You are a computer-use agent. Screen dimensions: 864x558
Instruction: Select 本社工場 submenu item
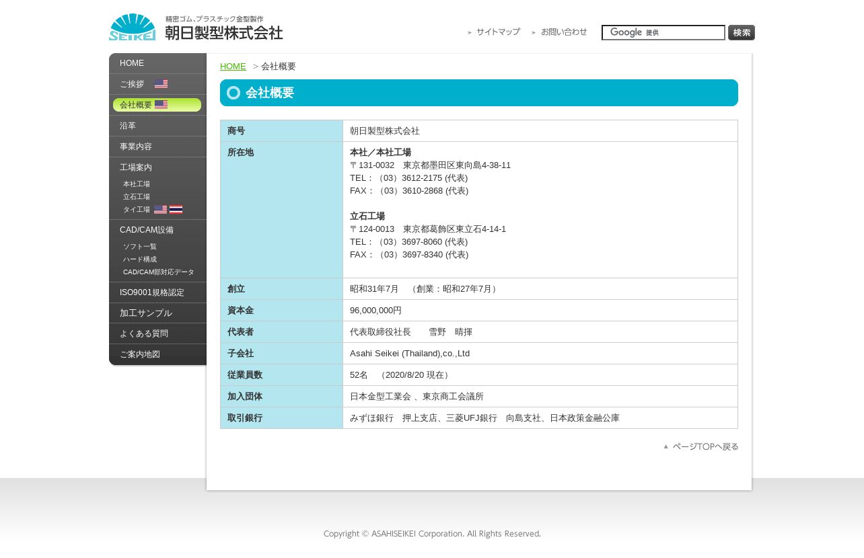tap(137, 184)
